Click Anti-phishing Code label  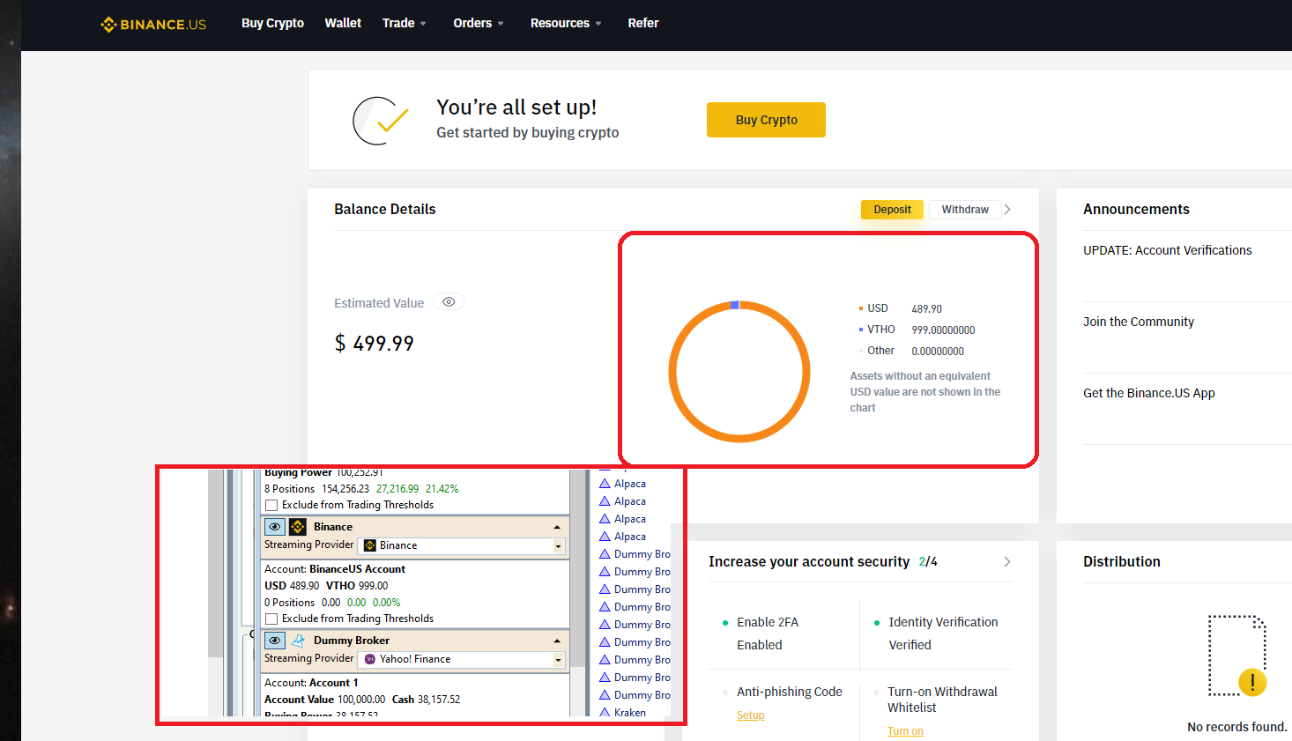(790, 692)
